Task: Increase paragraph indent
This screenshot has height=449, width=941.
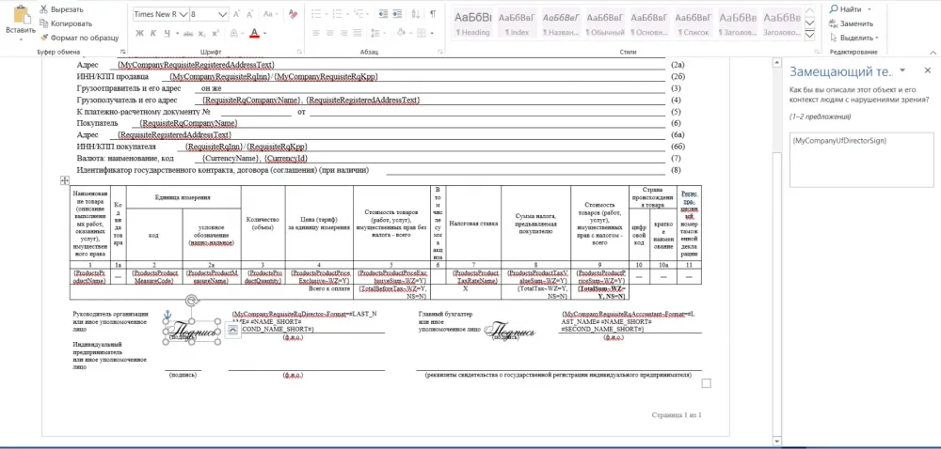Action: (398, 14)
